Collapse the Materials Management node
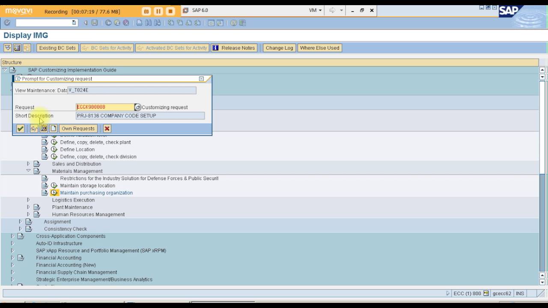 [x=28, y=171]
